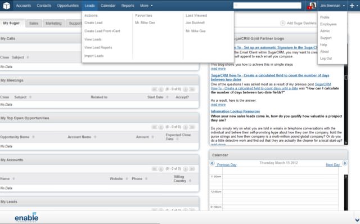
Task: Click the Add Sugar Dashlets plus icon
Action: point(282,23)
